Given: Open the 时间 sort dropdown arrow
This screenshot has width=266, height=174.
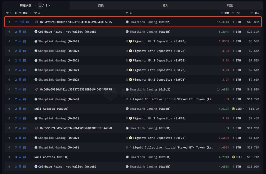Looking at the screenshot, I should click(30, 13).
